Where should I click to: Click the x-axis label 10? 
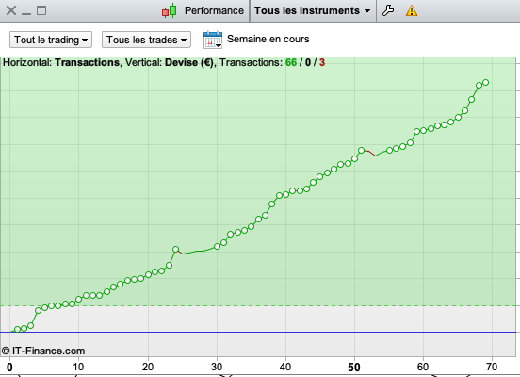pyautogui.click(x=78, y=367)
